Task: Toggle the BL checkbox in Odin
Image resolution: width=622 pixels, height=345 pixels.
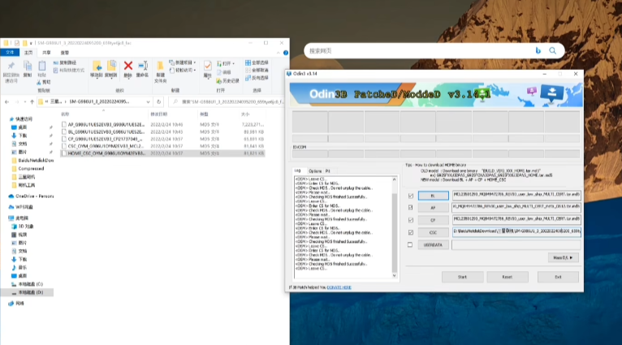Action: (411, 196)
